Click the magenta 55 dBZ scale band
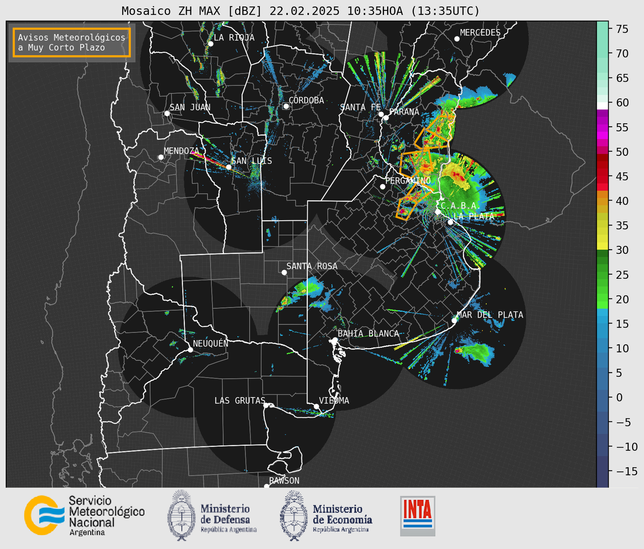The width and height of the screenshot is (644, 549). pyautogui.click(x=602, y=128)
